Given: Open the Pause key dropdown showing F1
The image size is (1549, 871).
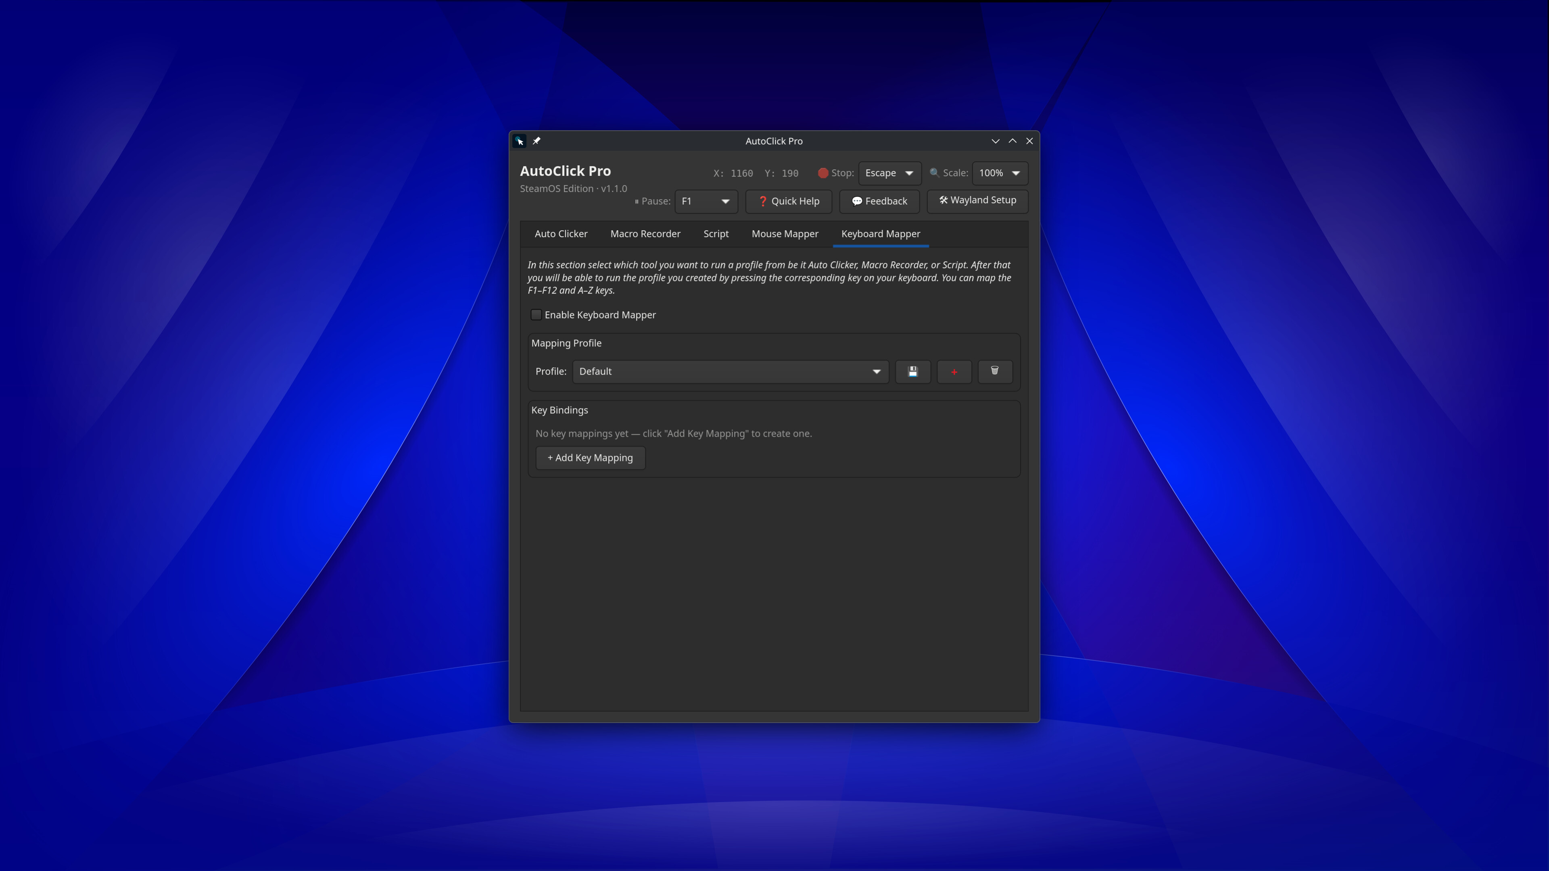Looking at the screenshot, I should (707, 201).
